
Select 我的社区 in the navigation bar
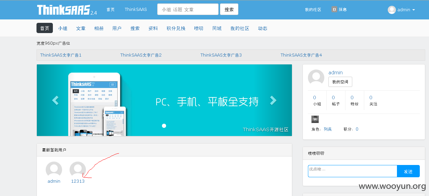[x=240, y=28]
